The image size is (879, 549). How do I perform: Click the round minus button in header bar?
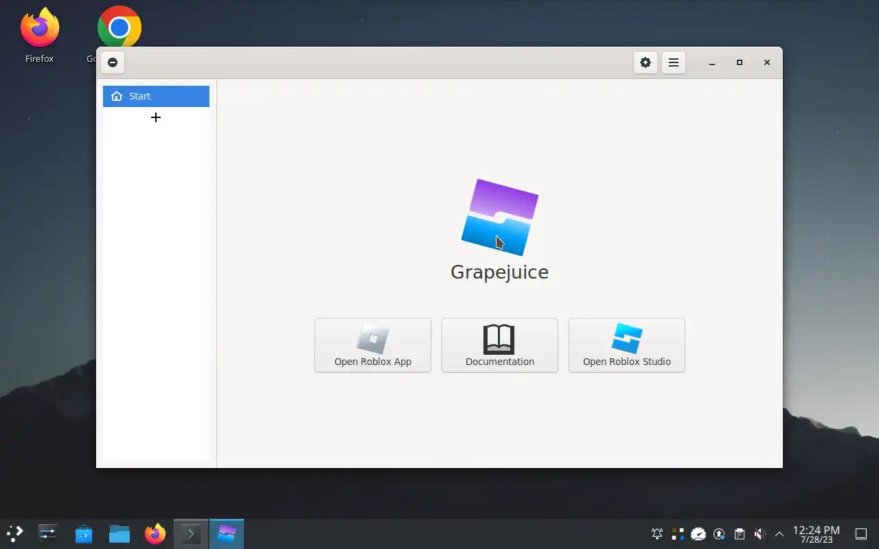(113, 62)
